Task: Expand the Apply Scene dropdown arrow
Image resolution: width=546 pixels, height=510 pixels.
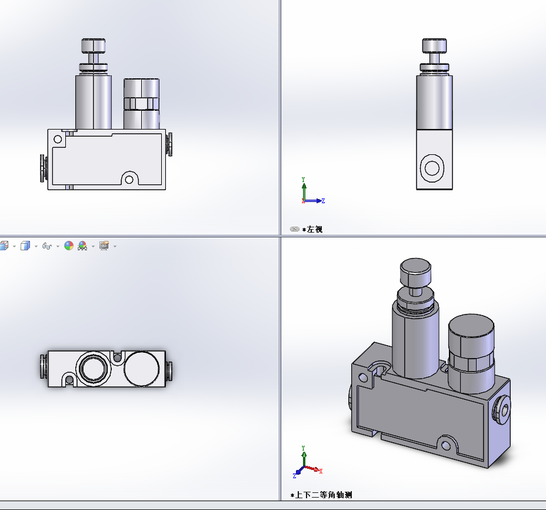Action: 93,246
